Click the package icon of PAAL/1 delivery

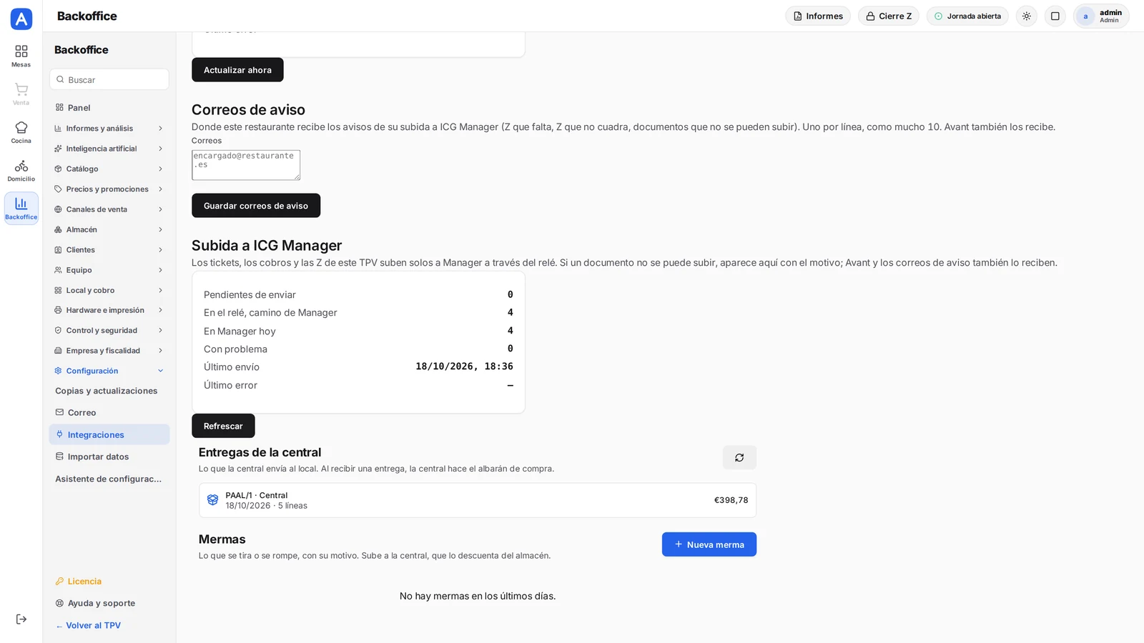pyautogui.click(x=212, y=500)
